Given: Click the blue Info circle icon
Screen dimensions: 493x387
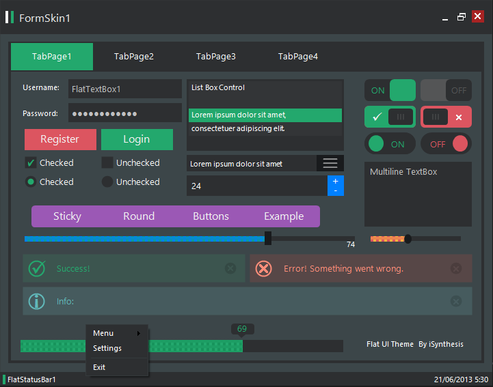Looking at the screenshot, I should click(37, 301).
